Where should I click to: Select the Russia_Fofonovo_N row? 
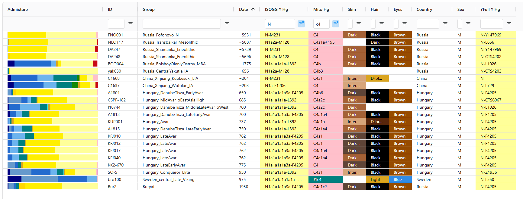160,35
